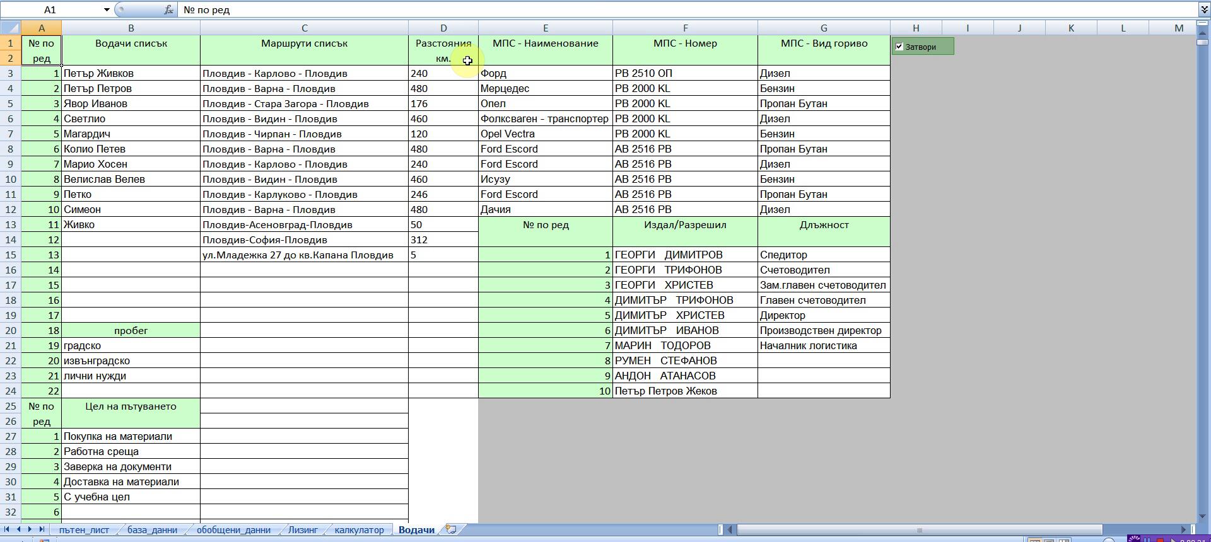Image resolution: width=1211 pixels, height=542 pixels.
Task: Go to previous sheet tab arrow
Action: tap(18, 529)
